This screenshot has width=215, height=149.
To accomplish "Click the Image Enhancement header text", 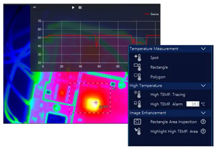I will coord(148,113).
